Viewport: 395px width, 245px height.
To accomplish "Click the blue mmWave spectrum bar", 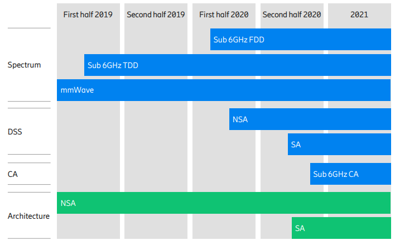I will pos(223,90).
